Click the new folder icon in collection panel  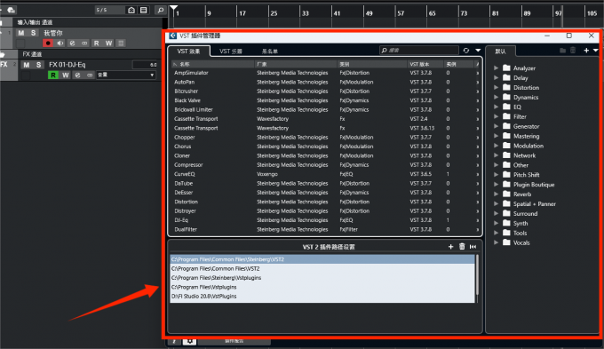tap(562, 51)
